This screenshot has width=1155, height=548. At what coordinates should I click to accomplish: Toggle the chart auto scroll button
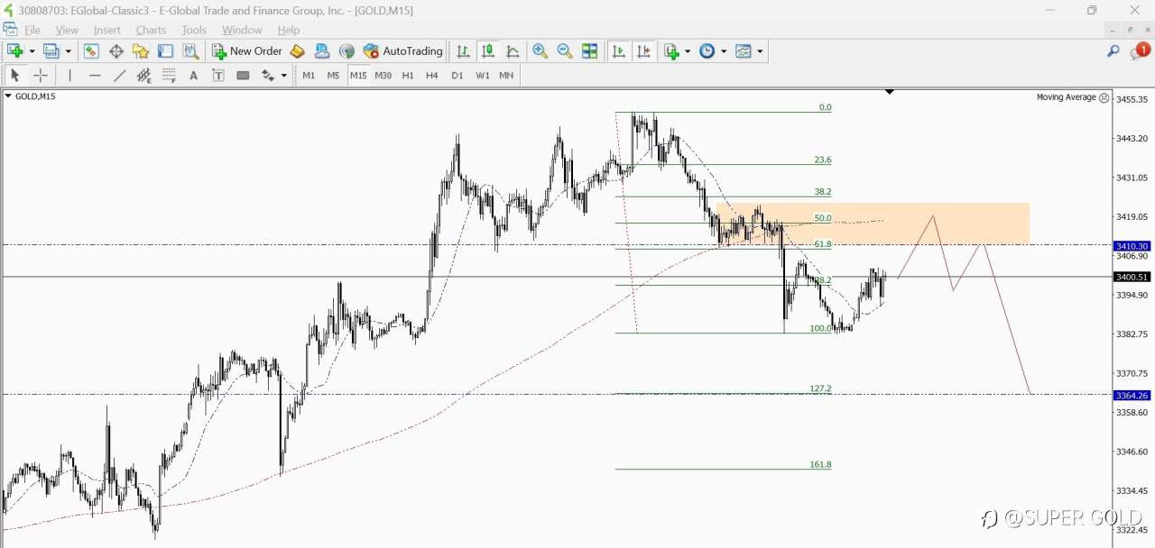[619, 51]
